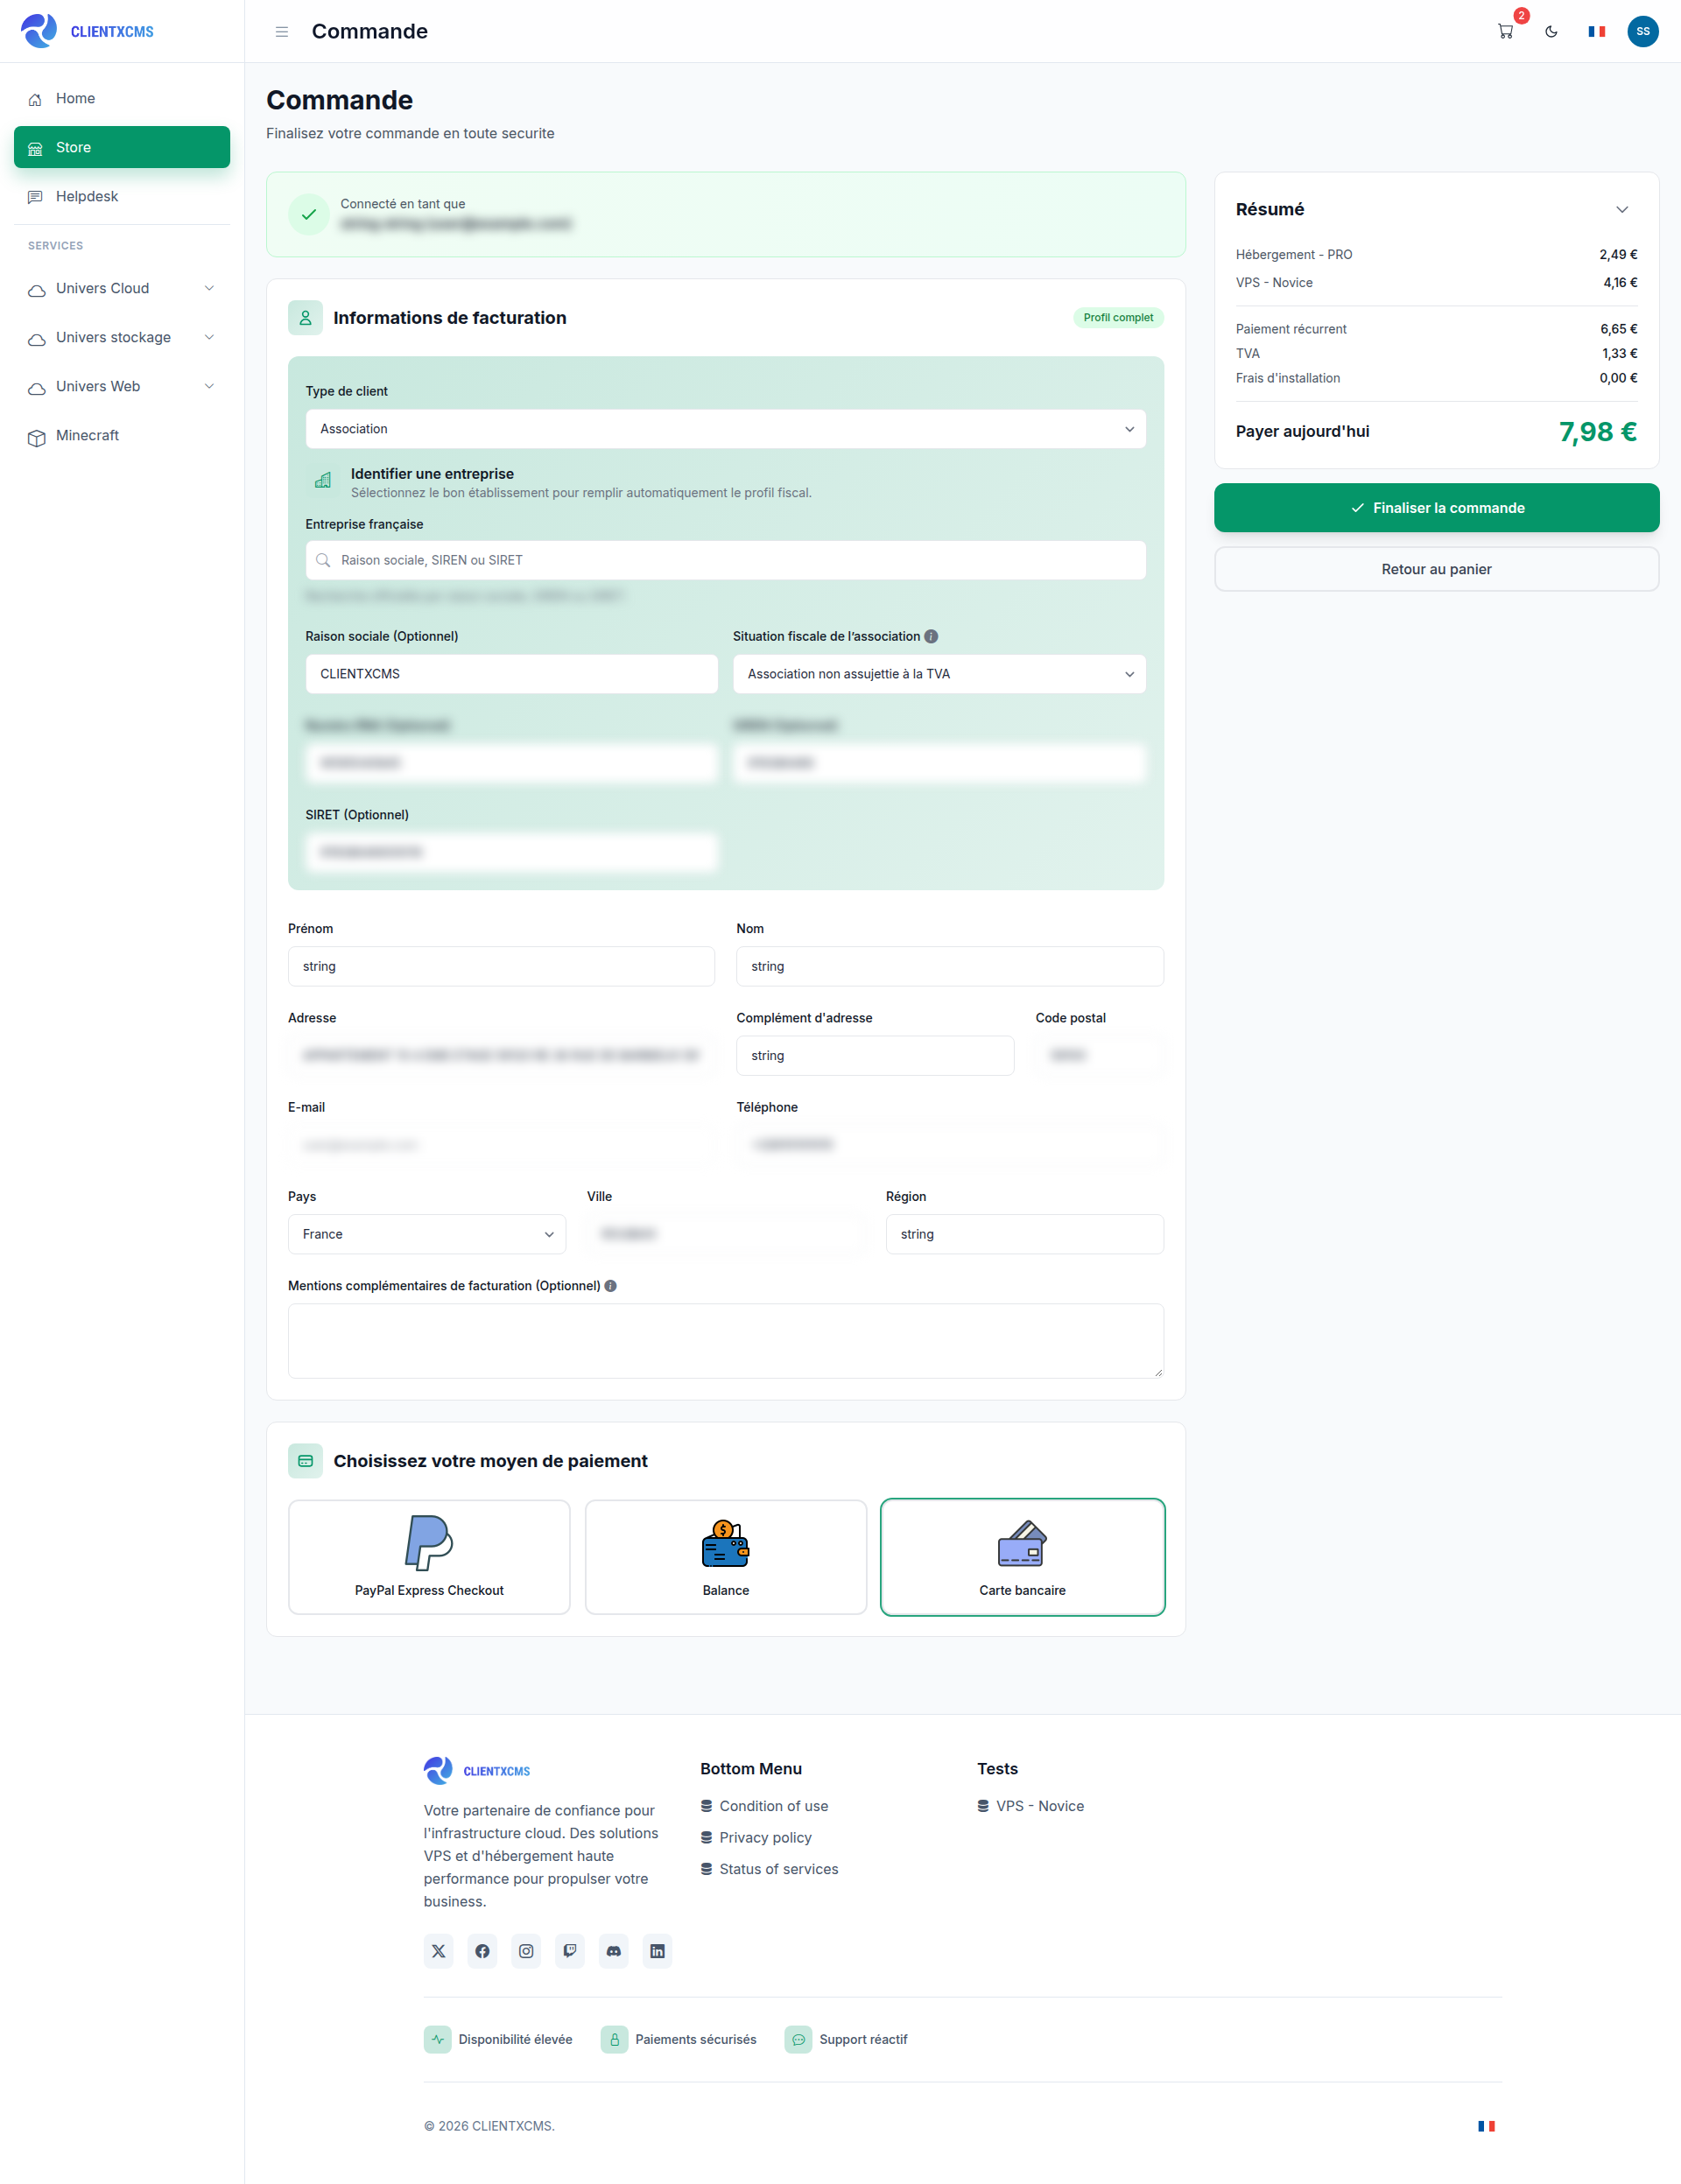Click the Région input field

pyautogui.click(x=1024, y=1234)
